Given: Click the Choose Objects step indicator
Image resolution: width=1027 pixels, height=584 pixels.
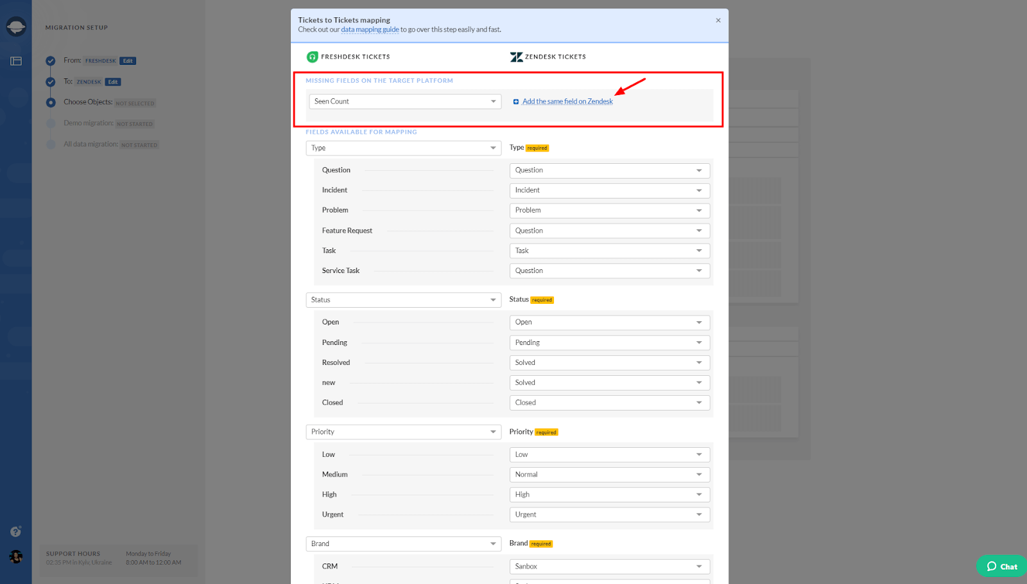Looking at the screenshot, I should point(51,103).
